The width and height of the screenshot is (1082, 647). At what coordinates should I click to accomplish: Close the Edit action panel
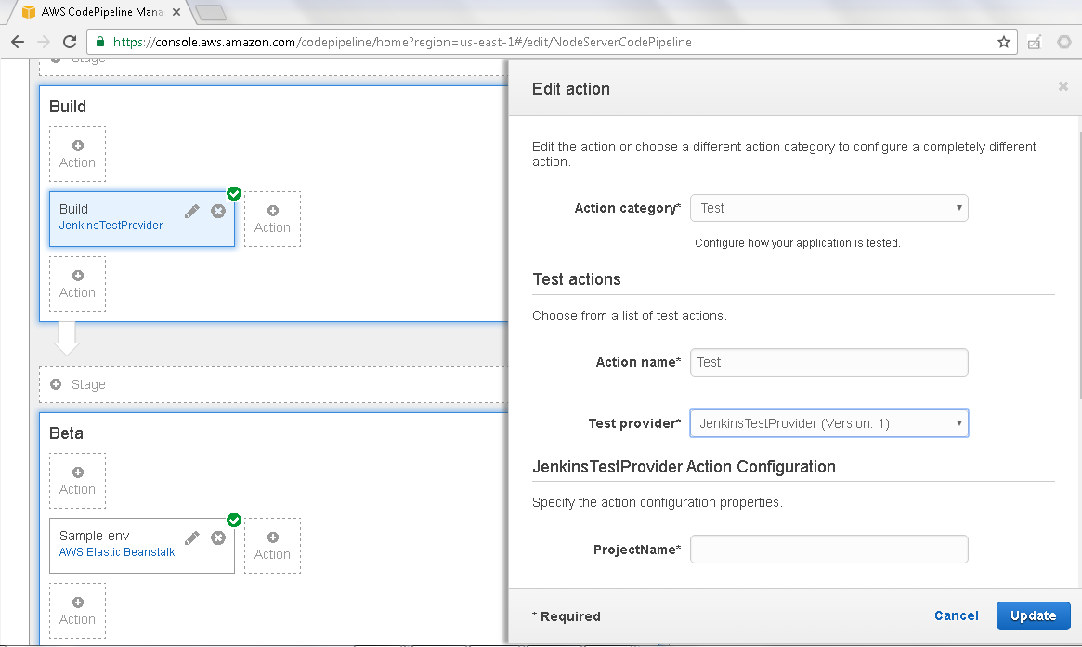pos(1062,86)
